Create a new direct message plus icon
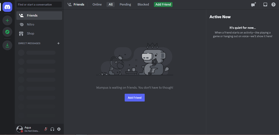The width and height of the screenshot is (279, 135). 58,43
